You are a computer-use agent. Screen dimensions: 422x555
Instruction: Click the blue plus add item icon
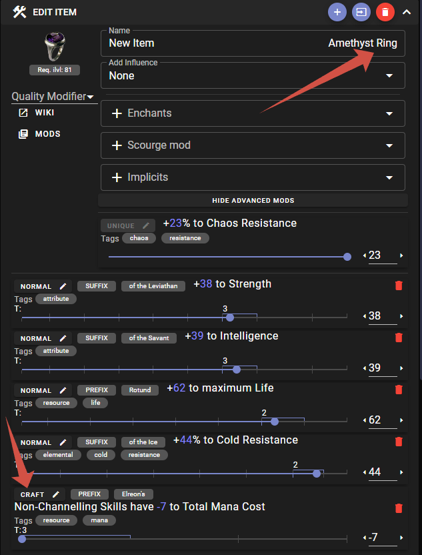[337, 12]
